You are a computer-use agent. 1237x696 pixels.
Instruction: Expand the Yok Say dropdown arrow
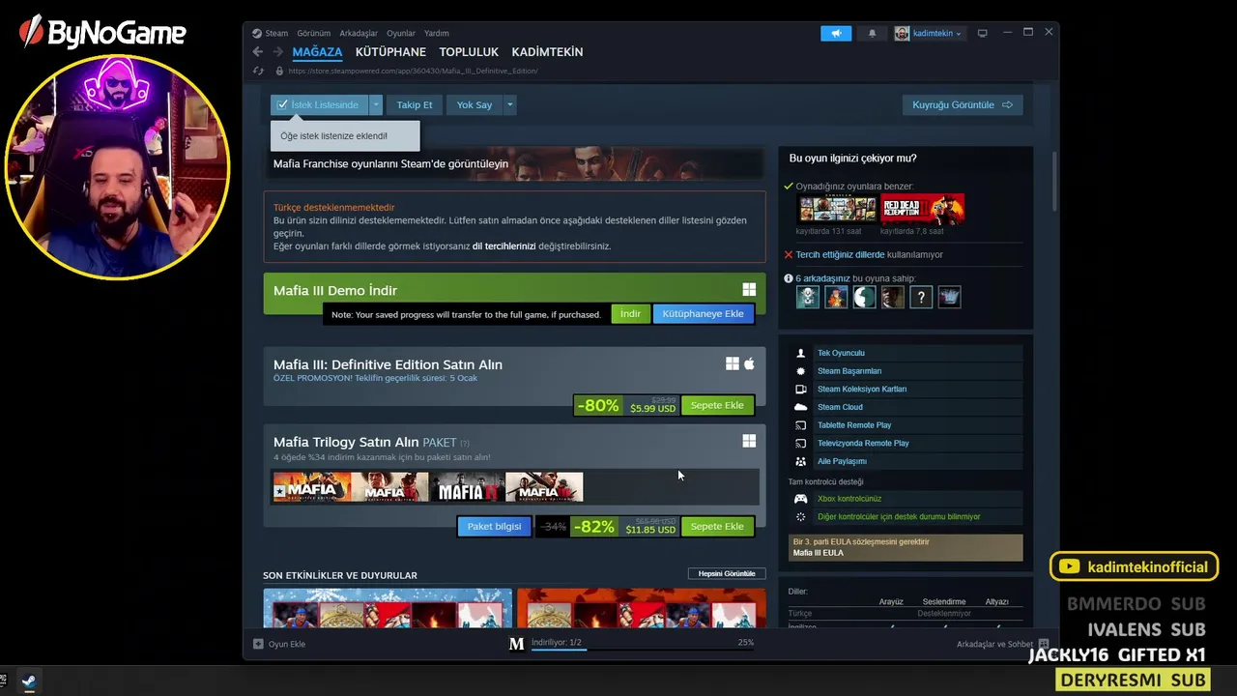pos(509,104)
